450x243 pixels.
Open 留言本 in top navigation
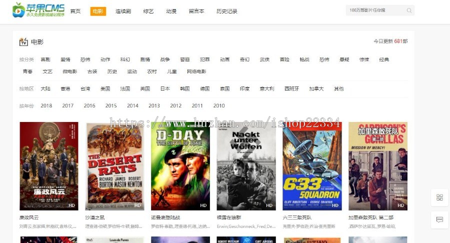click(x=196, y=11)
